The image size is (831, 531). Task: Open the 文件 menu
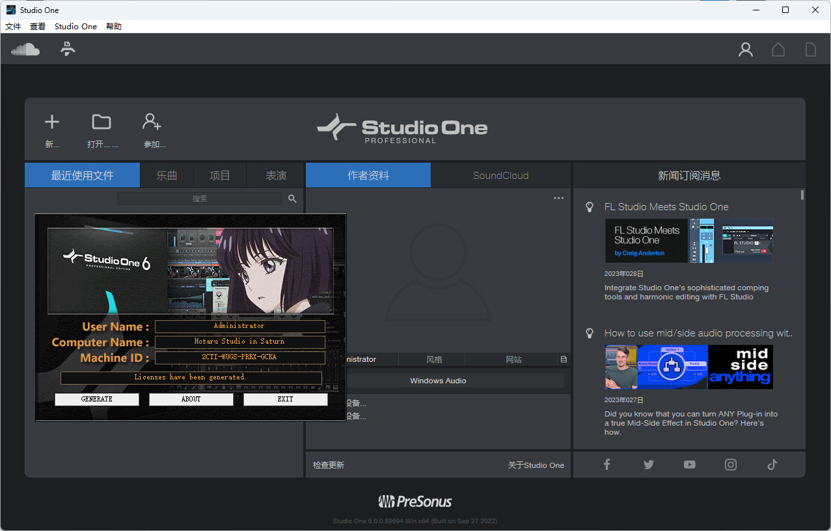[13, 27]
